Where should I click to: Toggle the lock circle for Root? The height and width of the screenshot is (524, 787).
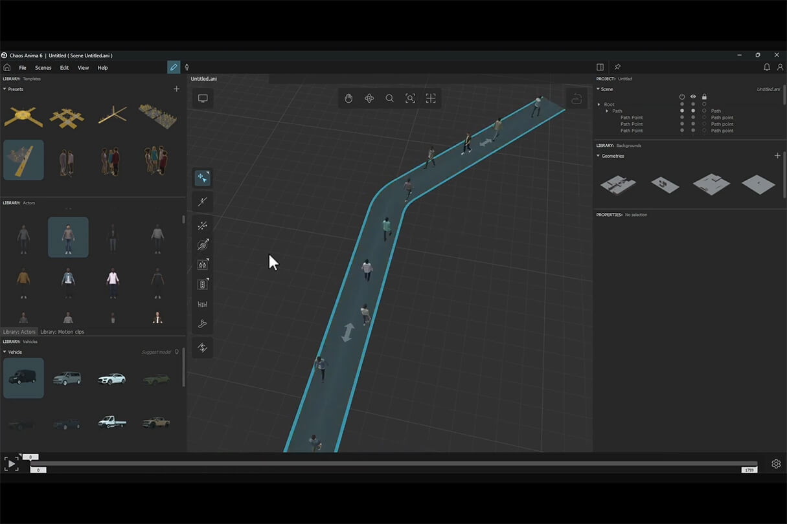tap(704, 104)
